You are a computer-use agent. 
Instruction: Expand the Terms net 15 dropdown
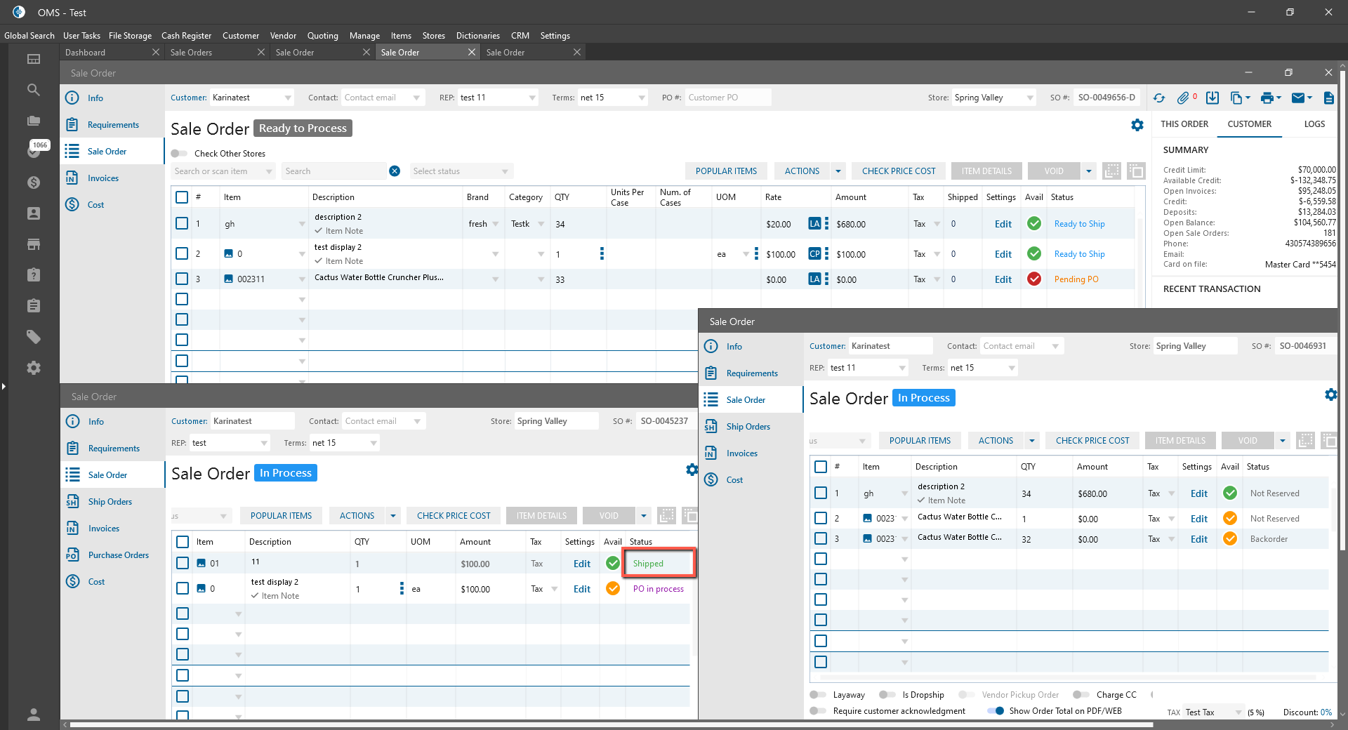[x=641, y=98]
